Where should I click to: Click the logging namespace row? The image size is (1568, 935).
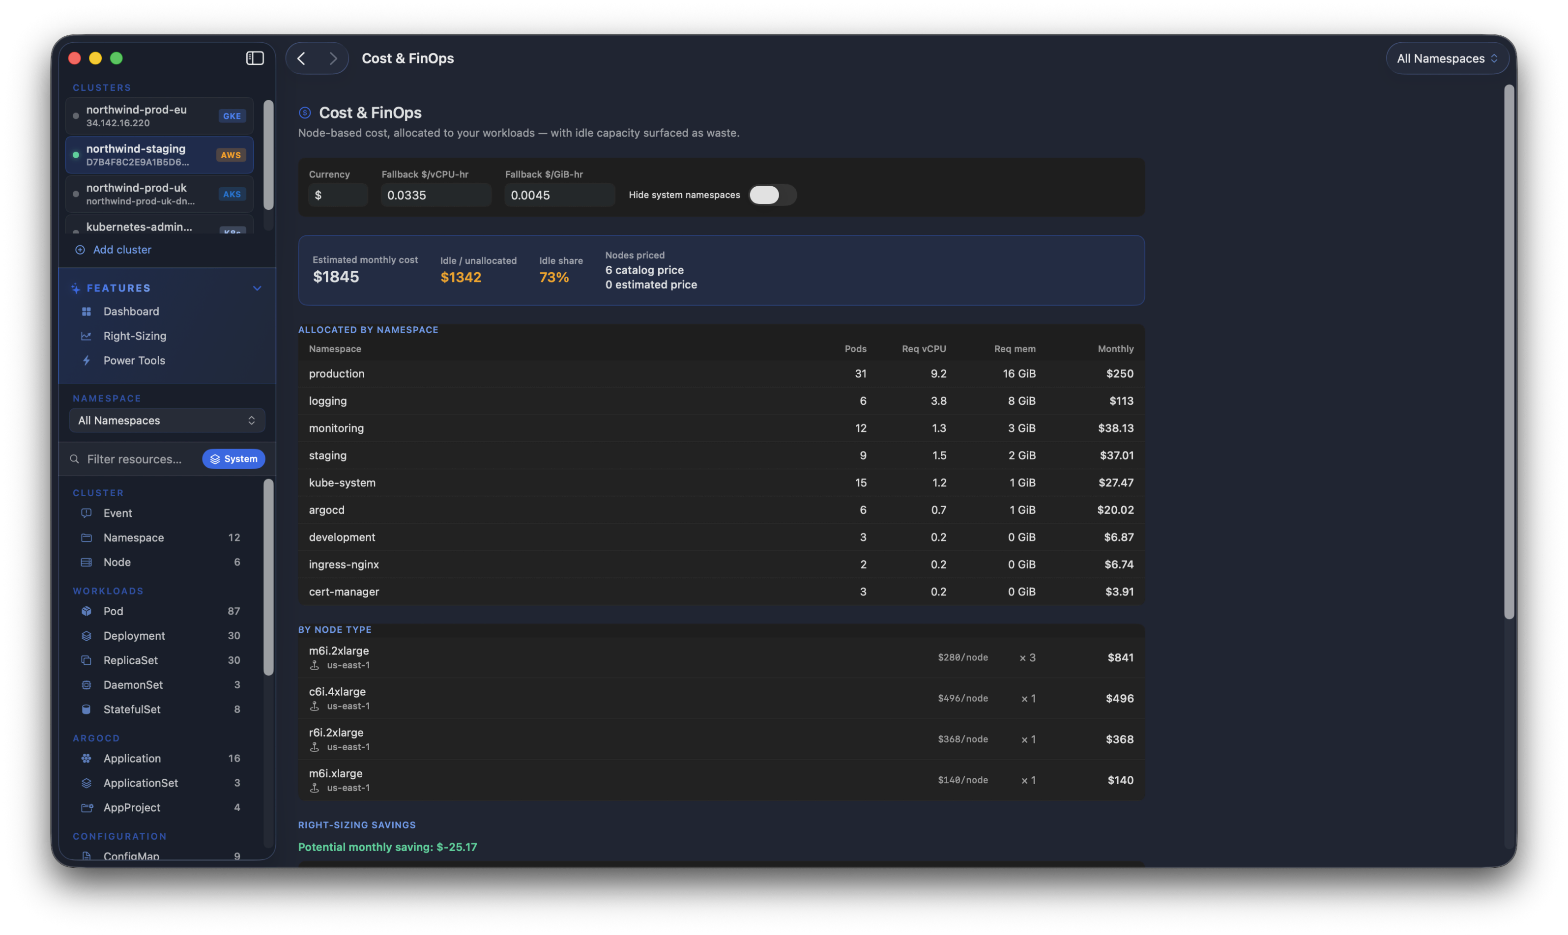click(x=721, y=401)
